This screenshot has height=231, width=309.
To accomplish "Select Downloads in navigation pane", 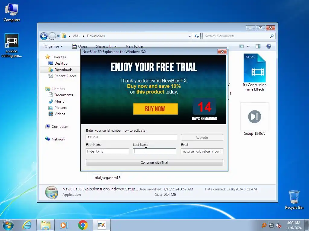I will point(60,70).
